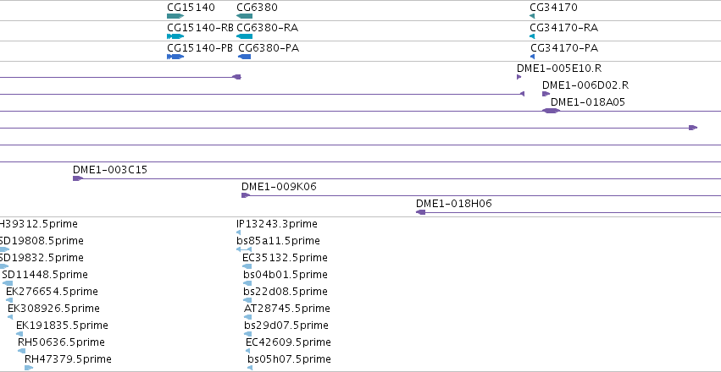
Task: Select the IP13243.3prime EST arrow
Action: click(238, 232)
